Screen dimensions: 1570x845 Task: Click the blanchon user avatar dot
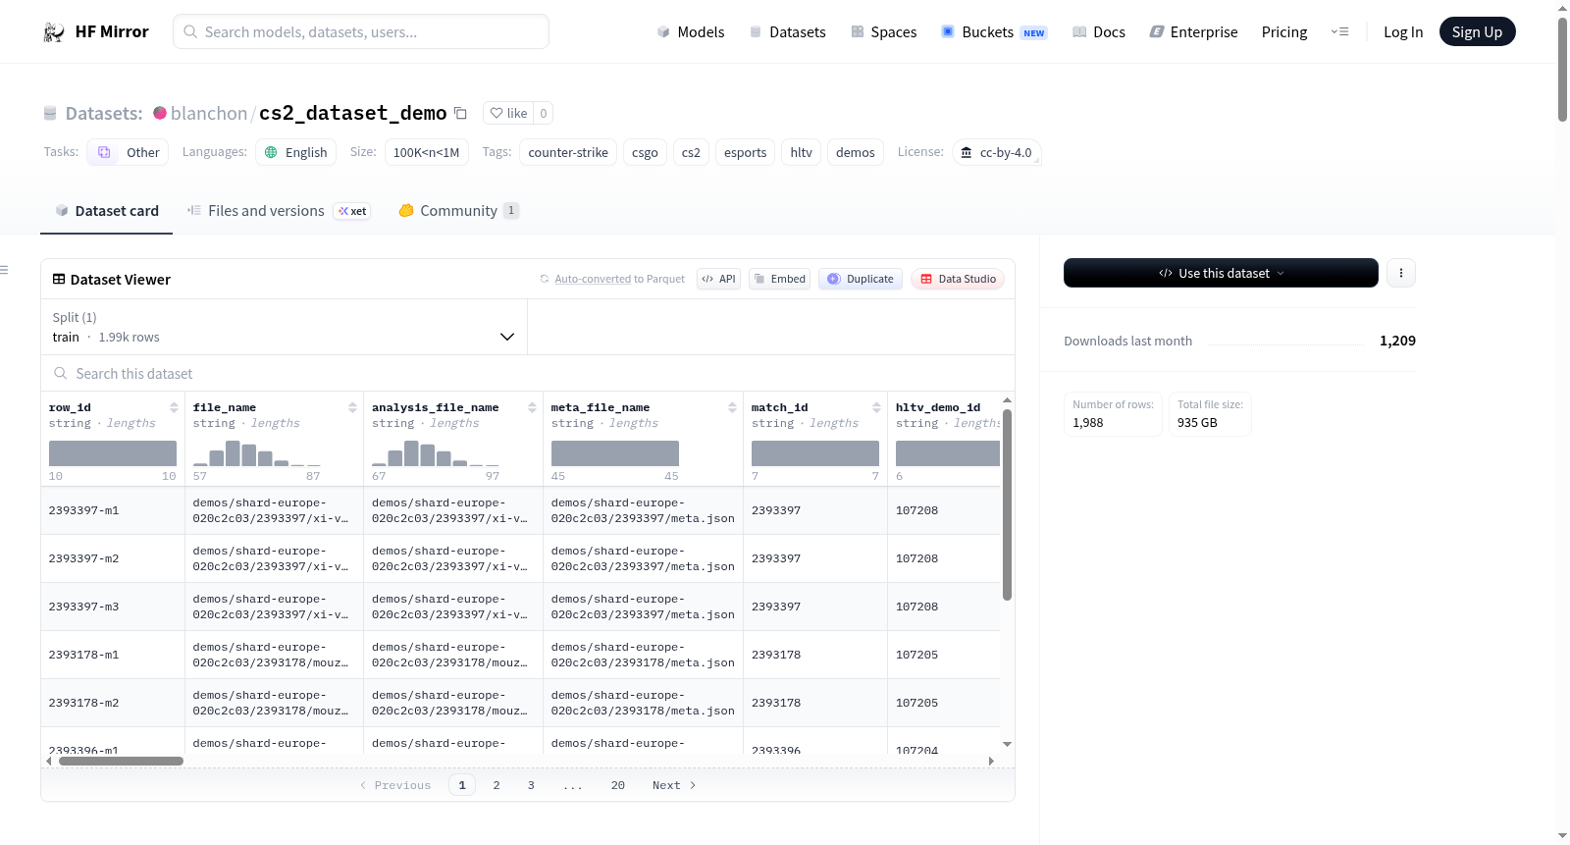tap(160, 113)
